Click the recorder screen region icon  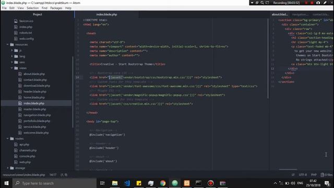pos(267,3)
